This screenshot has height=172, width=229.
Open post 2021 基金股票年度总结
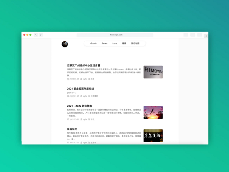click(81, 89)
